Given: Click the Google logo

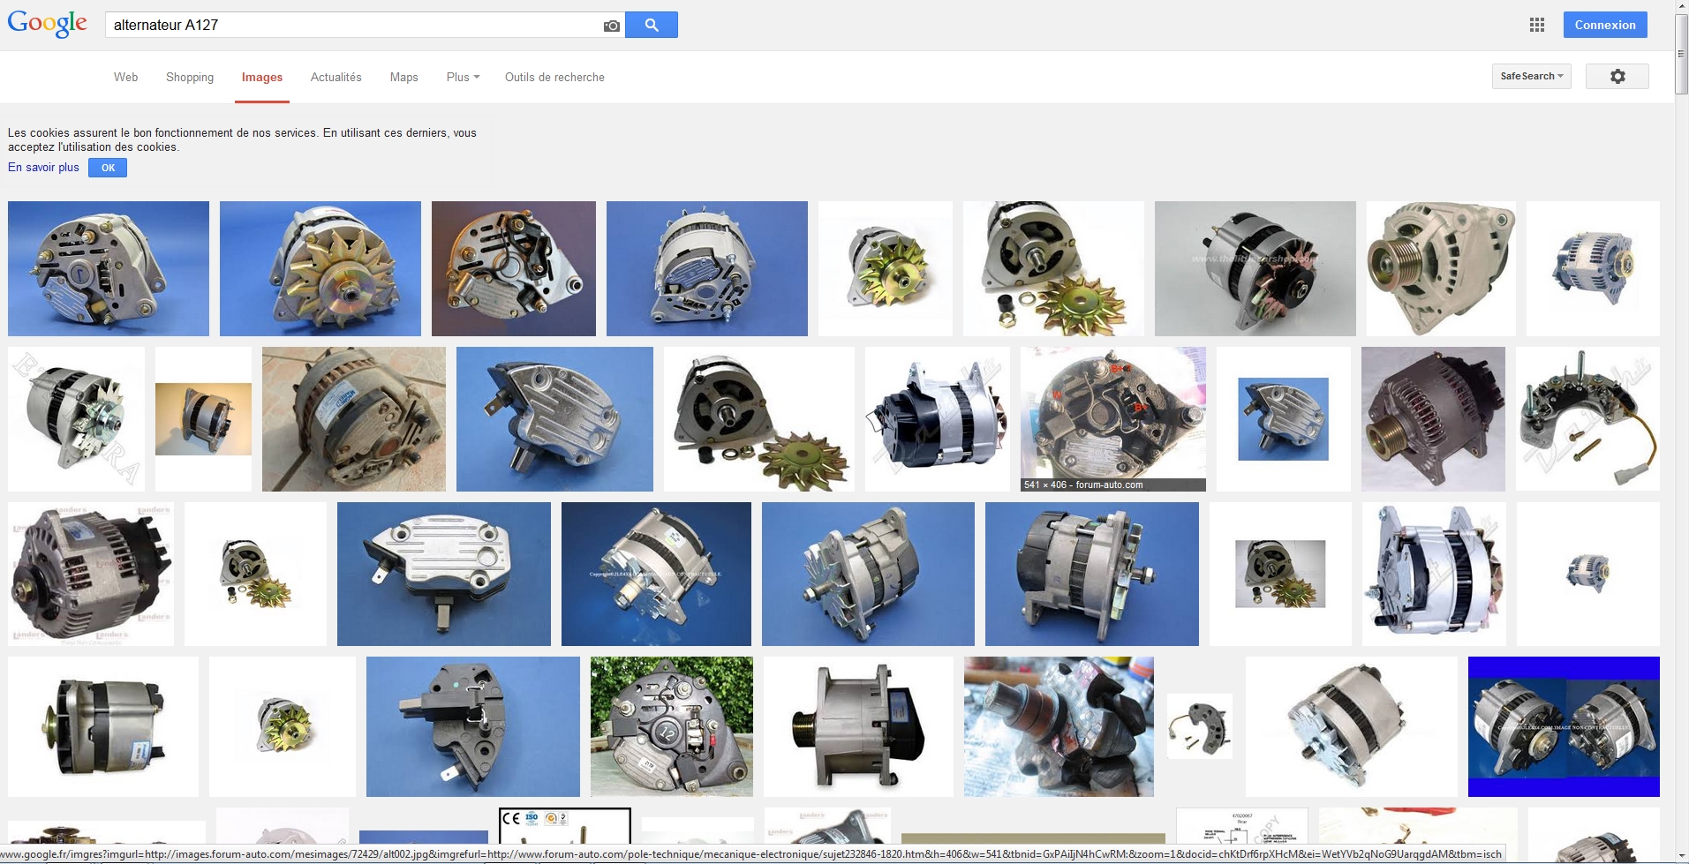Looking at the screenshot, I should [x=48, y=24].
